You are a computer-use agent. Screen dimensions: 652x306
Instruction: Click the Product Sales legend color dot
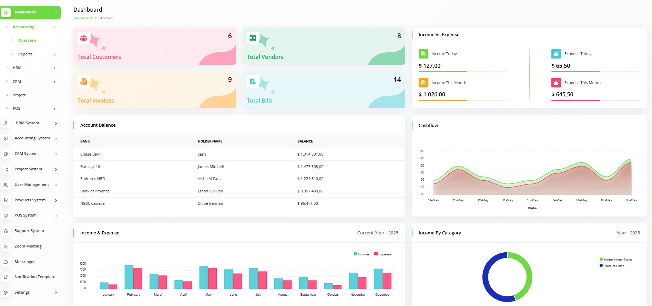(x=601, y=266)
